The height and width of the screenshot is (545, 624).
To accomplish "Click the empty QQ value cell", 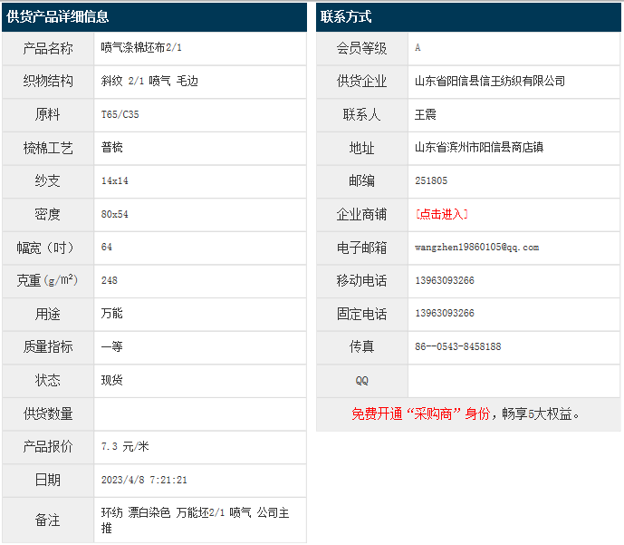I will point(513,381).
